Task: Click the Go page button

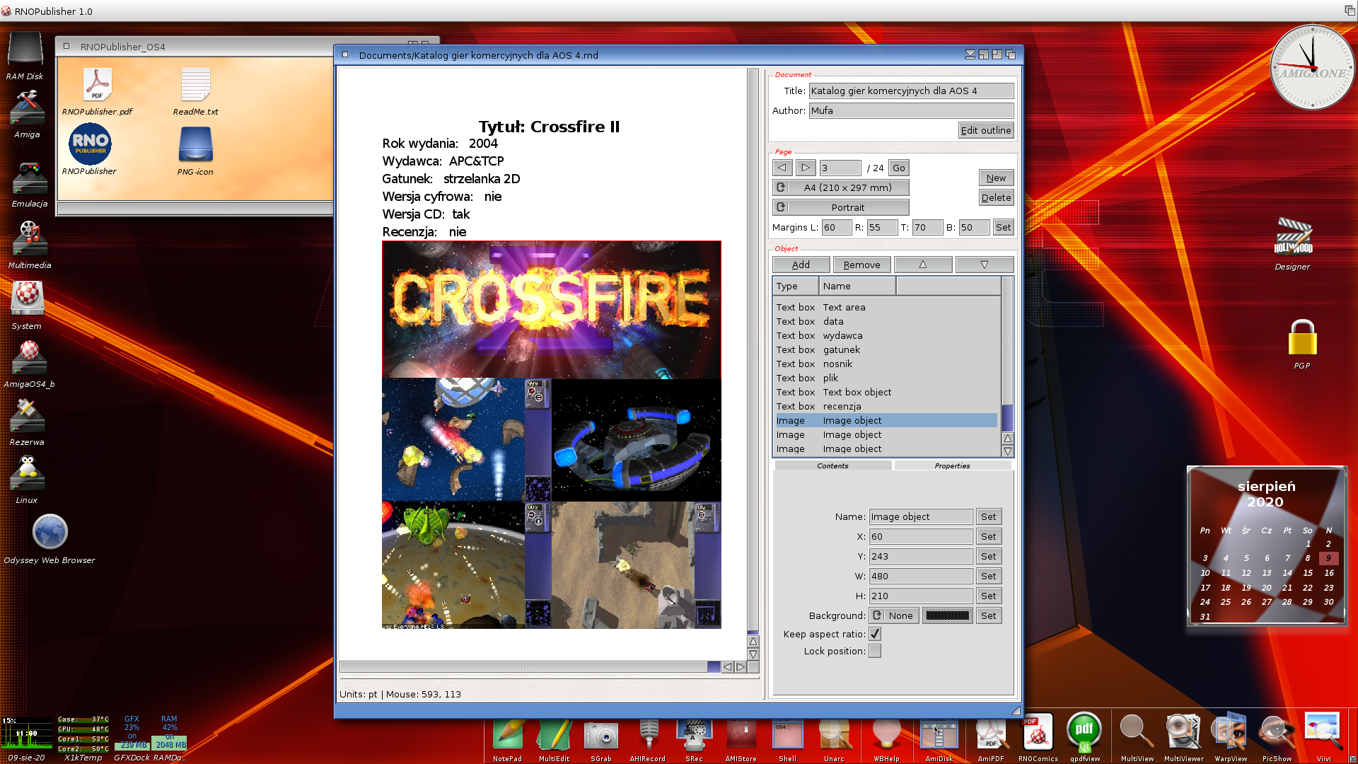Action: pyautogui.click(x=898, y=168)
